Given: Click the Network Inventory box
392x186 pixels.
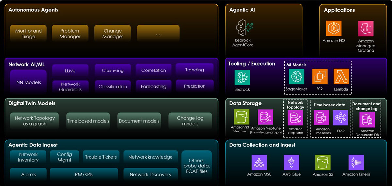Looking at the screenshot, I should point(28,157).
